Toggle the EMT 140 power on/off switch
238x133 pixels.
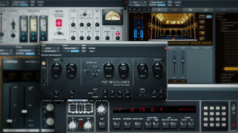pyautogui.click(x=59, y=33)
